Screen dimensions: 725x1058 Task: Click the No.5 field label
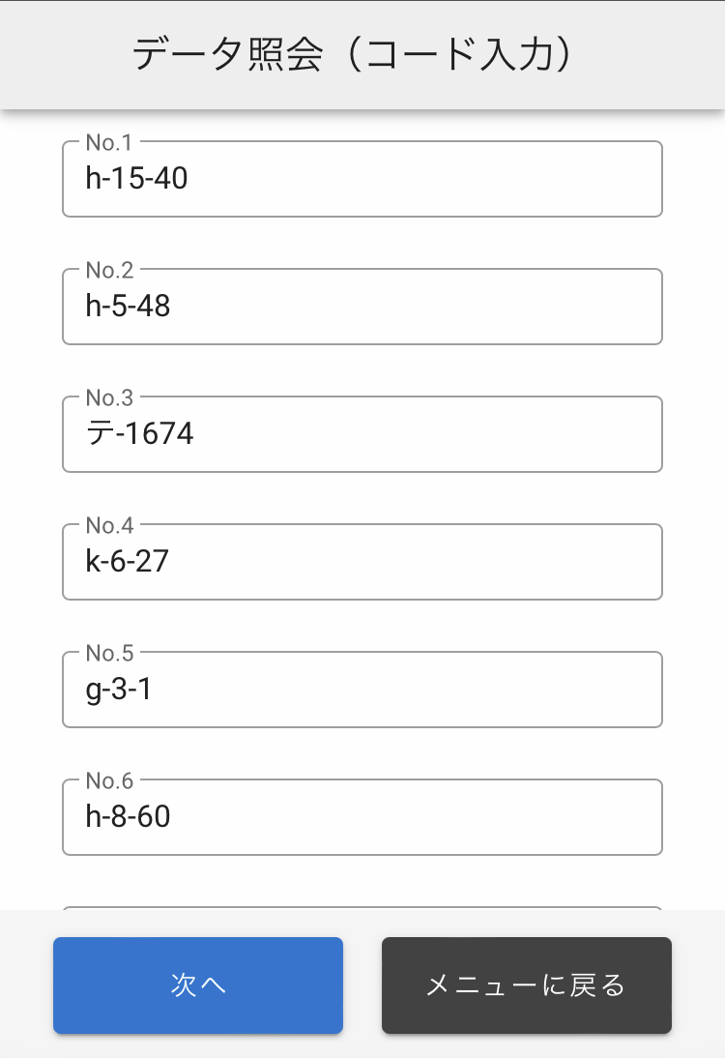point(109,654)
